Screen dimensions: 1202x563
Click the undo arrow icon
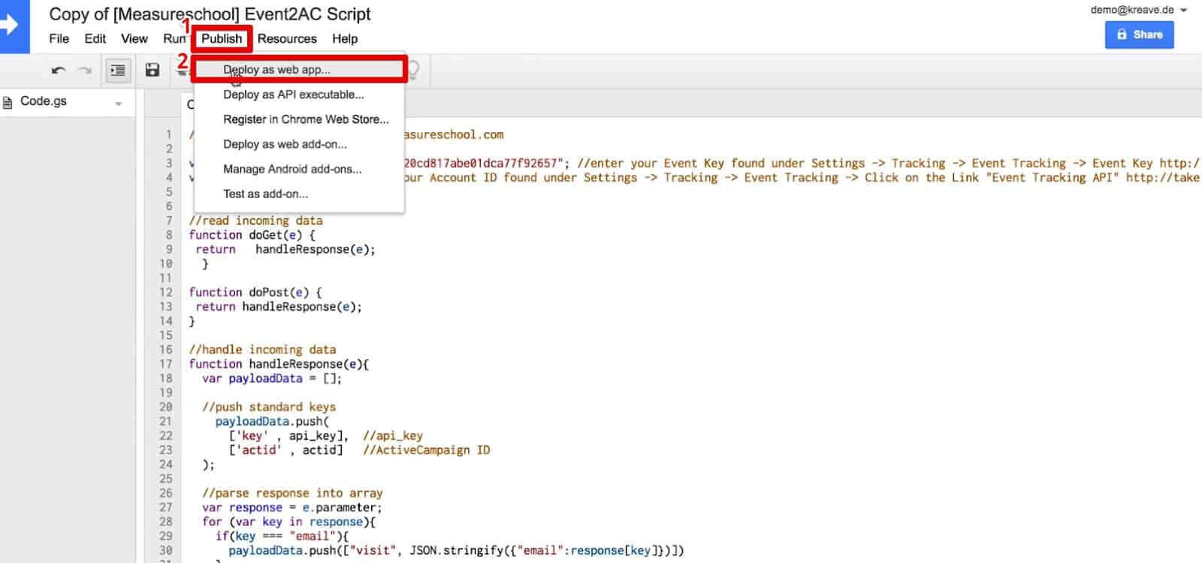pyautogui.click(x=59, y=71)
